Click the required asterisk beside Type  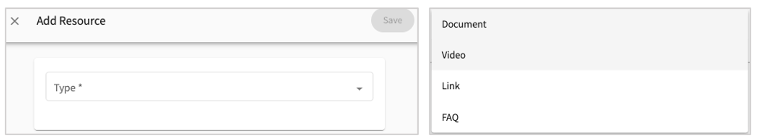click(80, 87)
